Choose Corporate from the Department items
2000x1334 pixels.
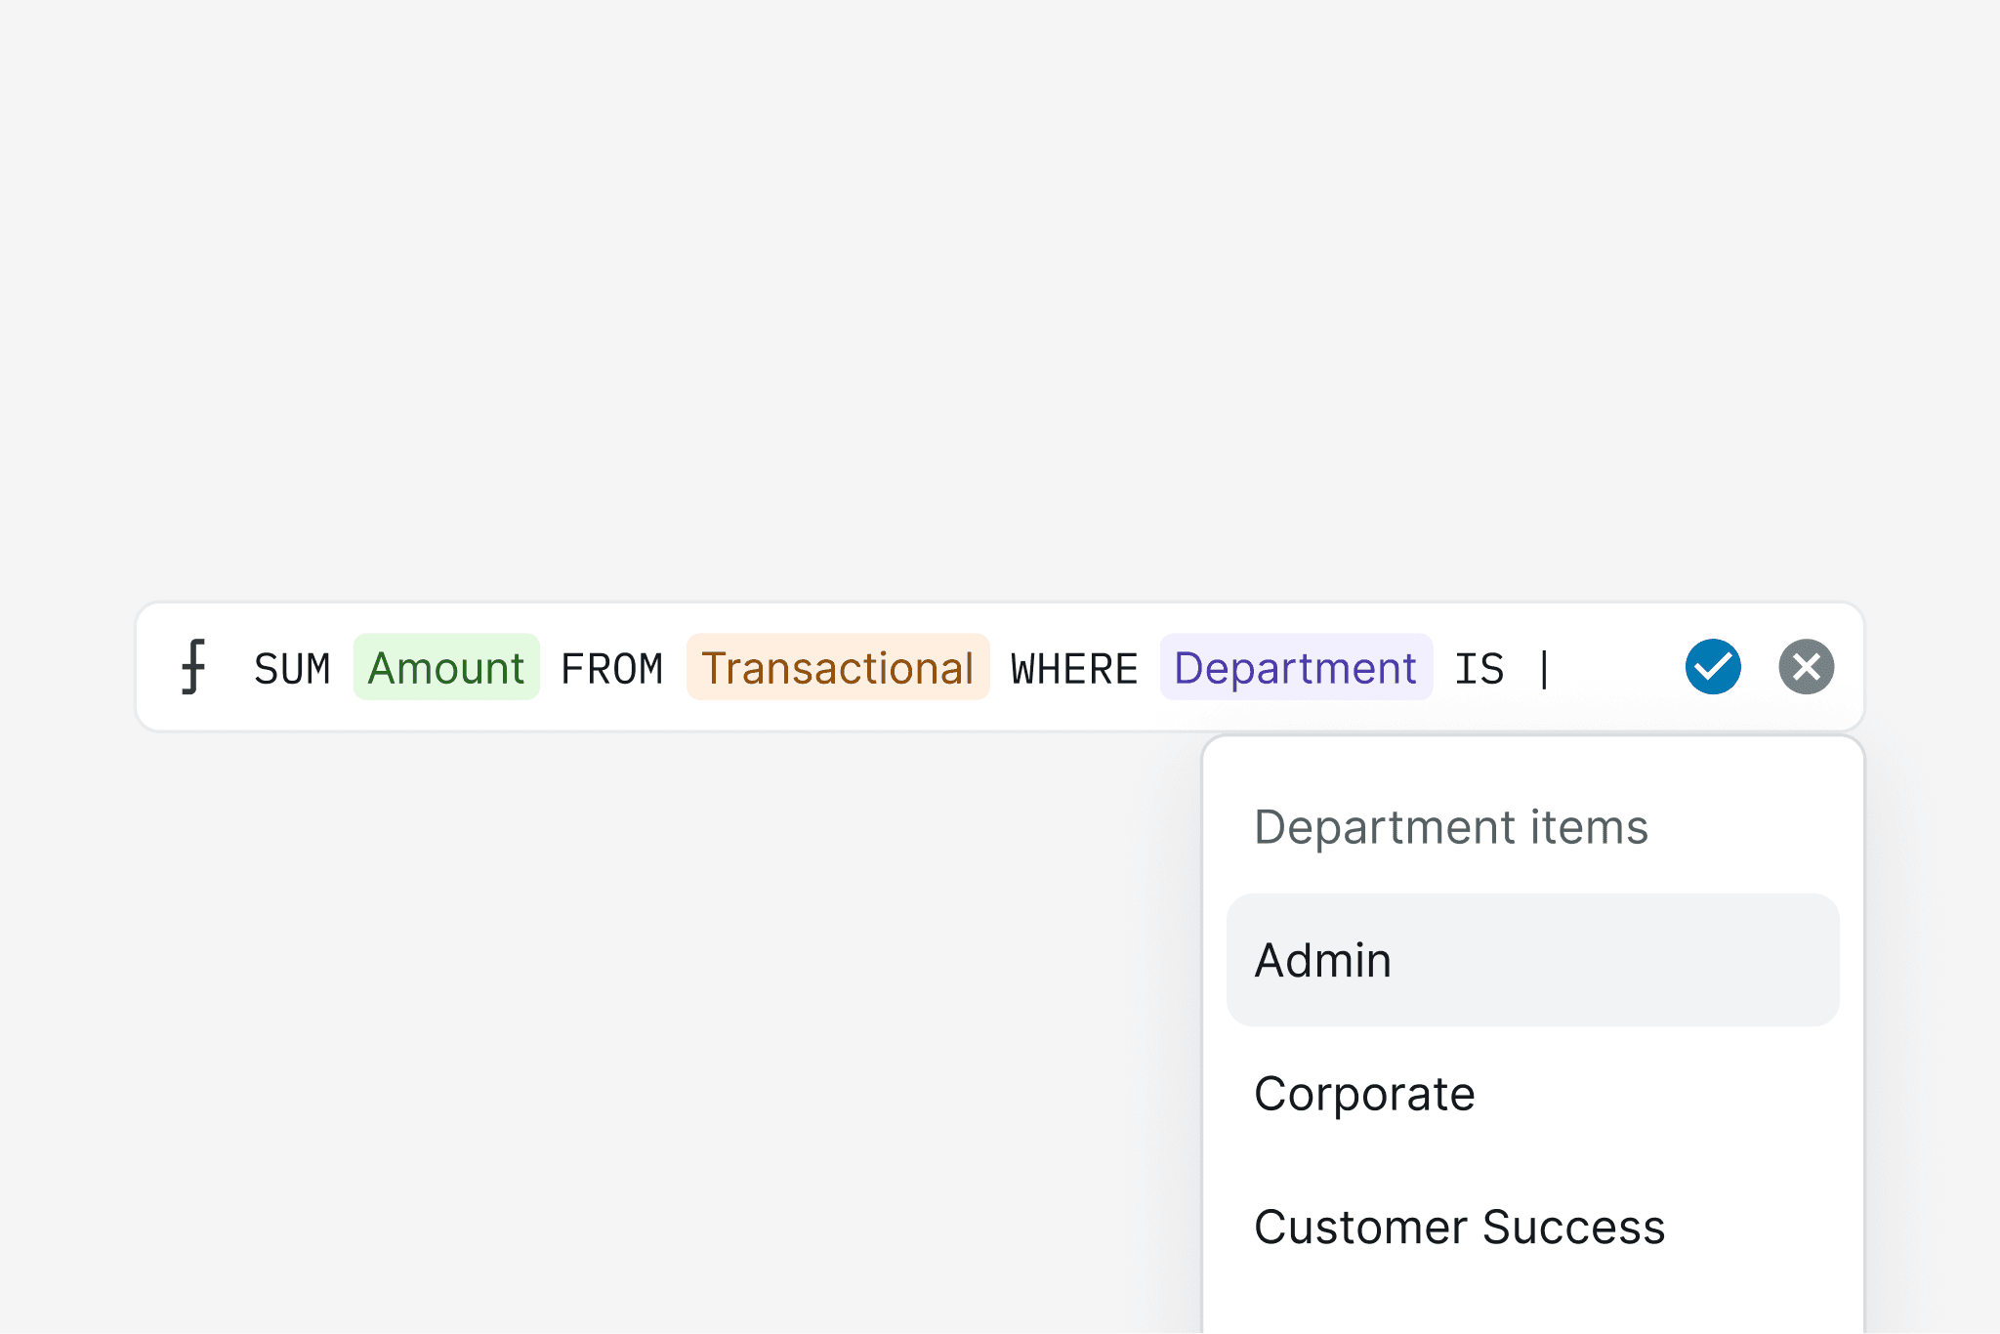coord(1533,1093)
